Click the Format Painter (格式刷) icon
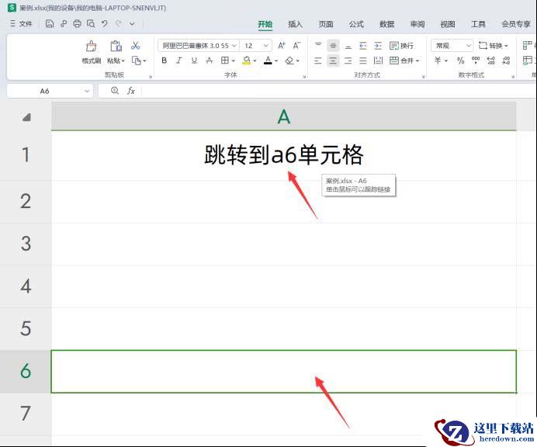 pyautogui.click(x=92, y=51)
